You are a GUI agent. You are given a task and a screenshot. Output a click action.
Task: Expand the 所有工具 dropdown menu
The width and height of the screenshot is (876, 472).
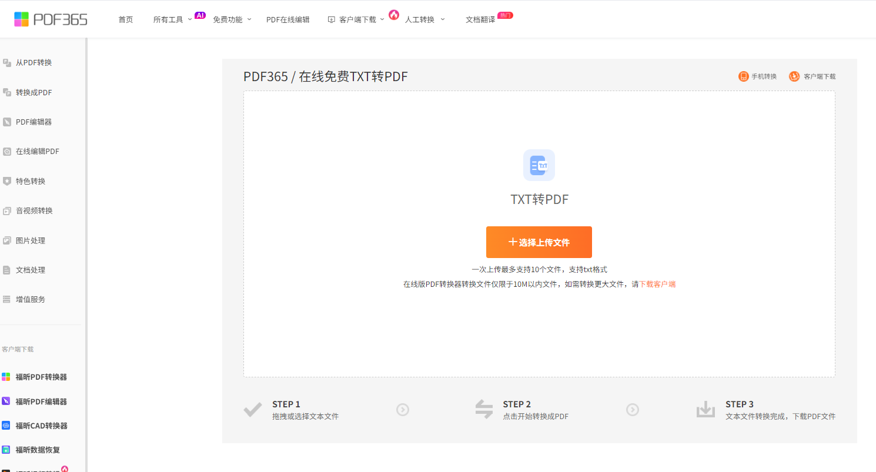tap(172, 19)
